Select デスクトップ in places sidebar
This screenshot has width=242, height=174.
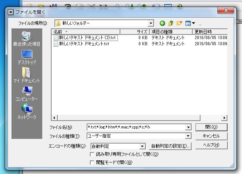pyautogui.click(x=26, y=57)
